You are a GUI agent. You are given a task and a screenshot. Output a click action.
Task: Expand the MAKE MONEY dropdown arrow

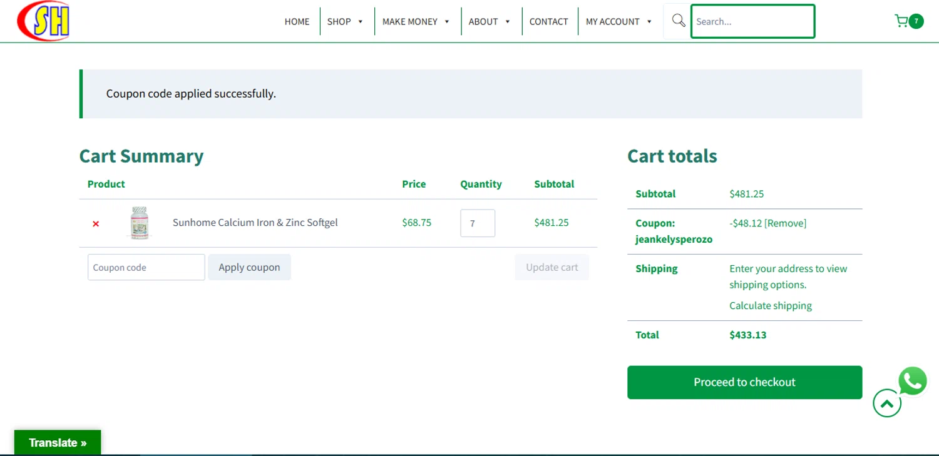point(447,21)
